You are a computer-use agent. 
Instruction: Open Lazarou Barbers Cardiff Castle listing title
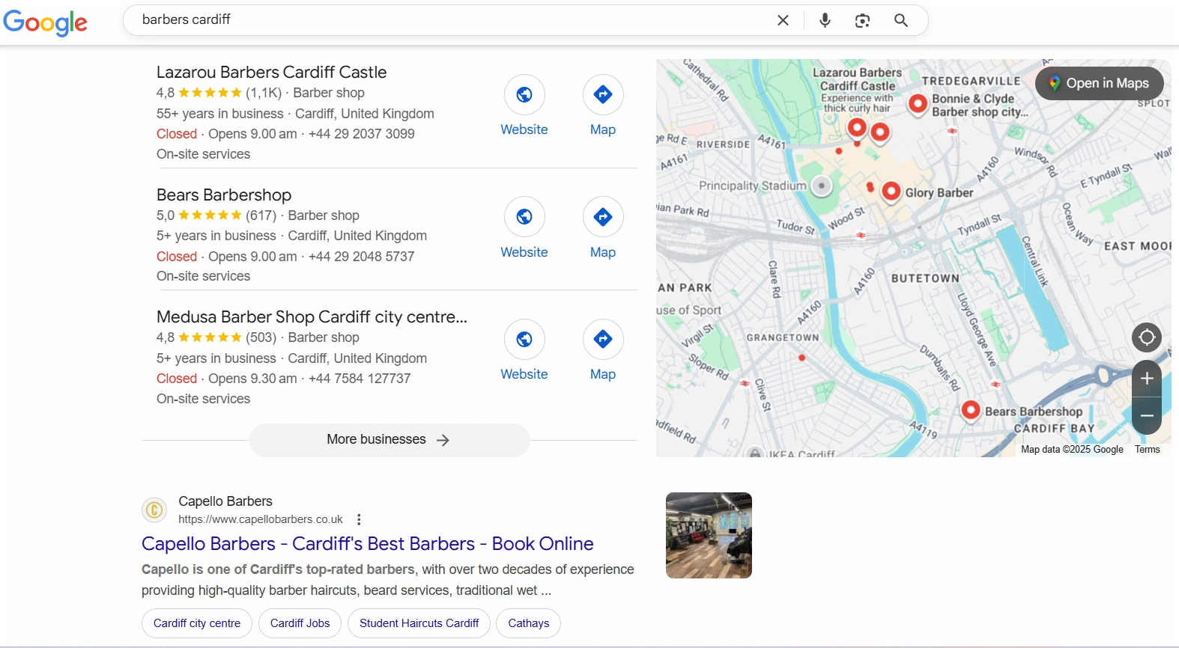tap(272, 73)
